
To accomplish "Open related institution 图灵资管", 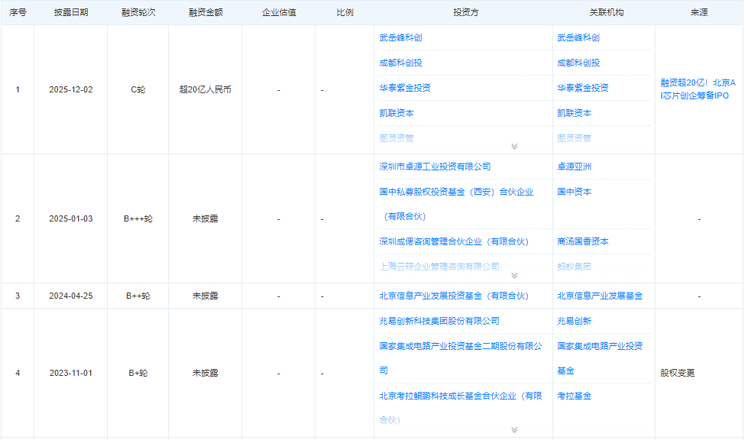I will (x=574, y=138).
